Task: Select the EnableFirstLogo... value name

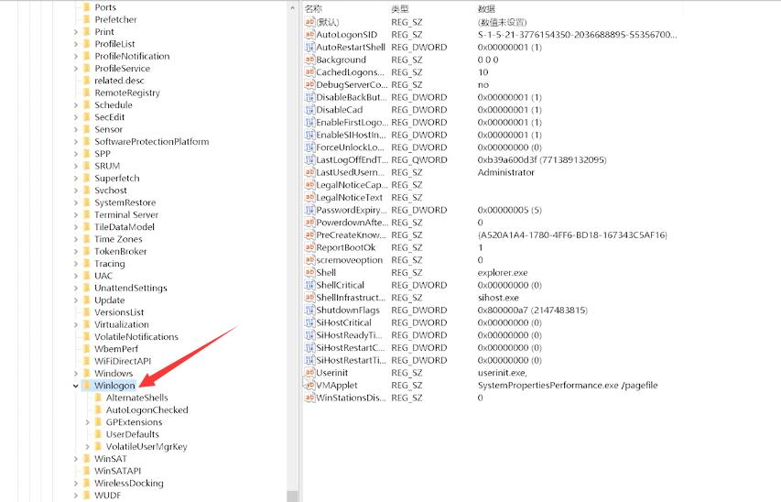Action: (x=352, y=122)
